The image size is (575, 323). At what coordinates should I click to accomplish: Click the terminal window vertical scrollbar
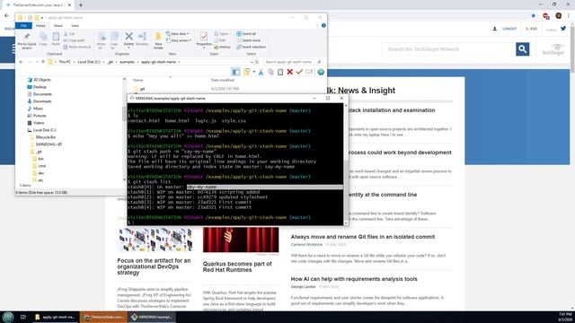coord(346,164)
